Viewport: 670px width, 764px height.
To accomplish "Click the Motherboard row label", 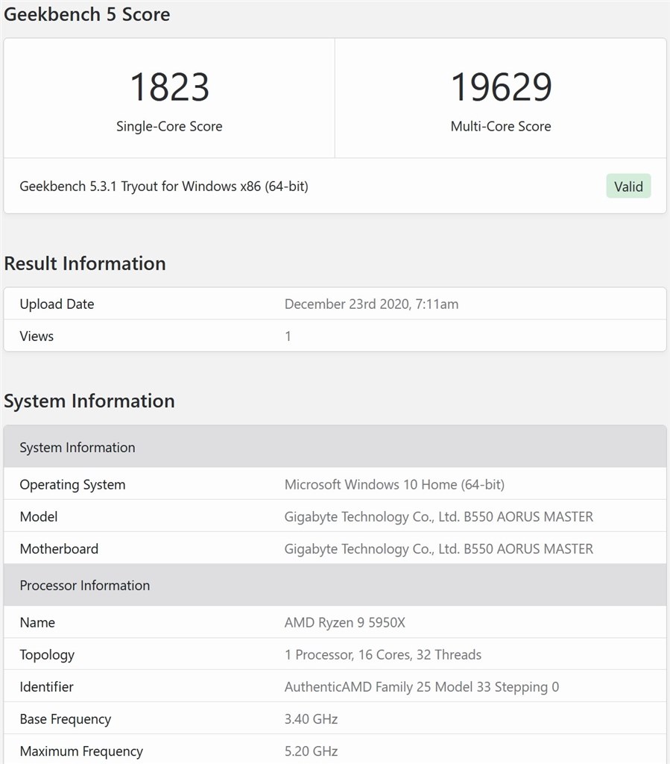I will [59, 548].
